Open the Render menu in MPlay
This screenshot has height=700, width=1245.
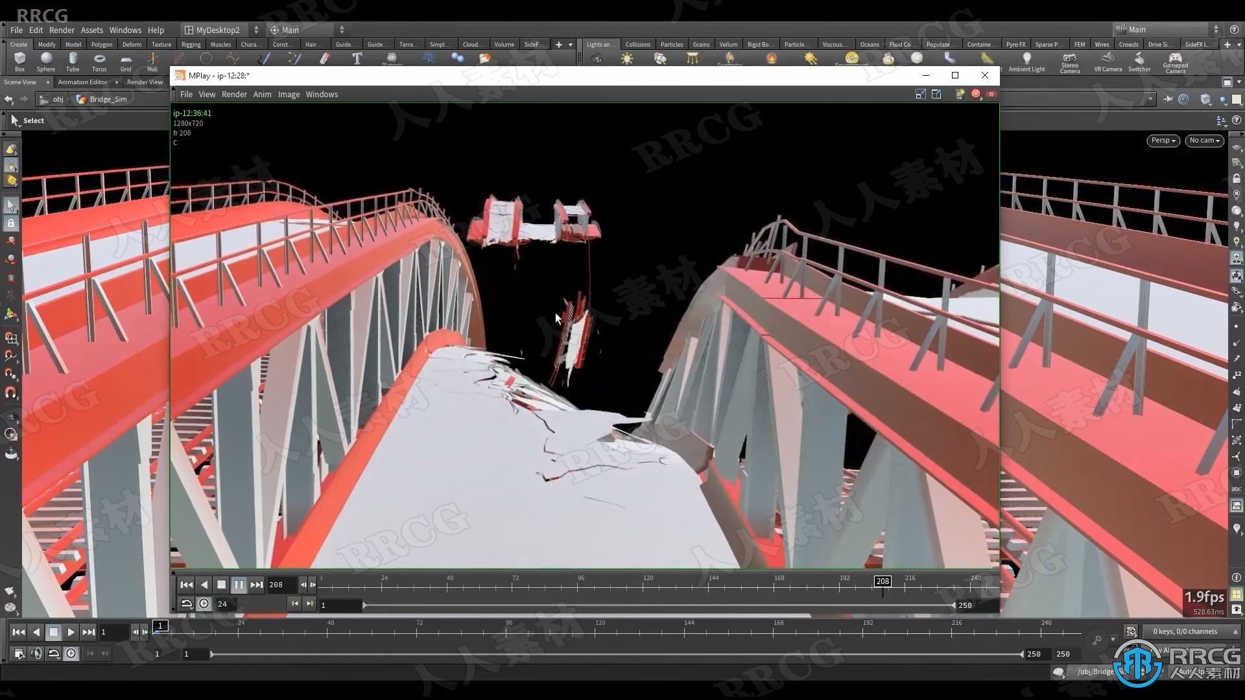pyautogui.click(x=233, y=94)
